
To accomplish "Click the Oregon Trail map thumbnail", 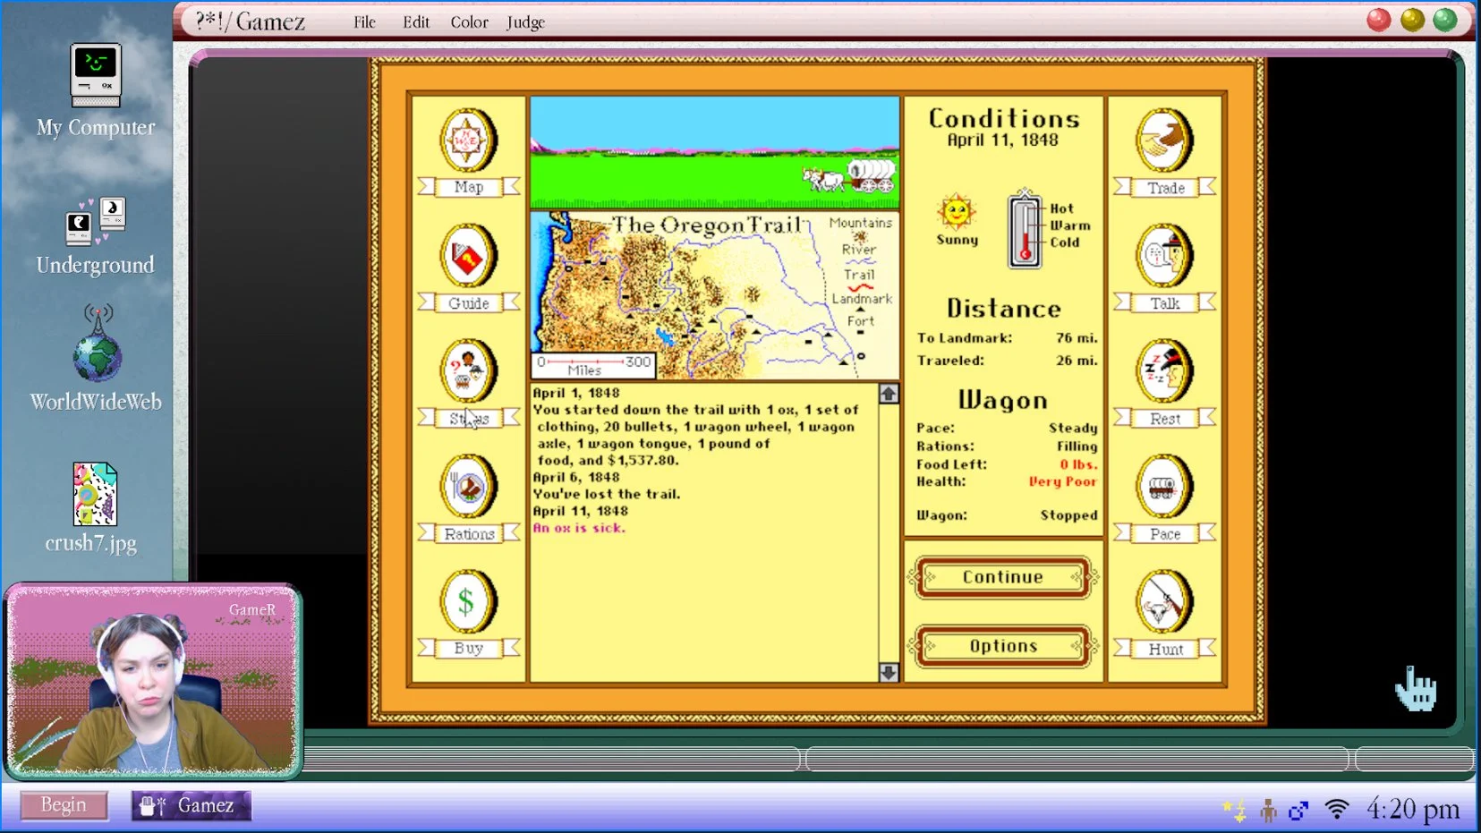I will click(715, 296).
